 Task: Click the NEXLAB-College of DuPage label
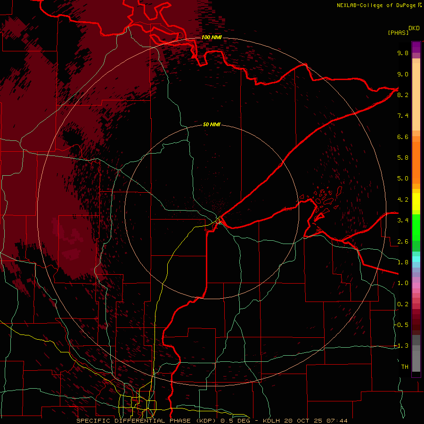pos(376,5)
